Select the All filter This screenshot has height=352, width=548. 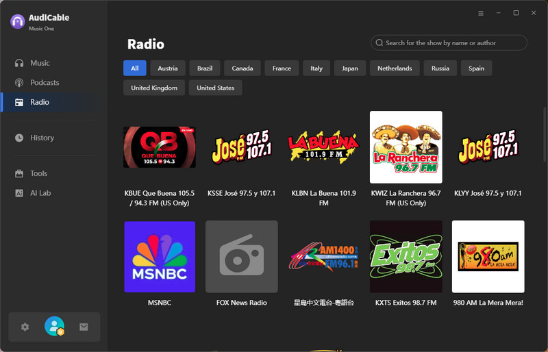click(135, 68)
